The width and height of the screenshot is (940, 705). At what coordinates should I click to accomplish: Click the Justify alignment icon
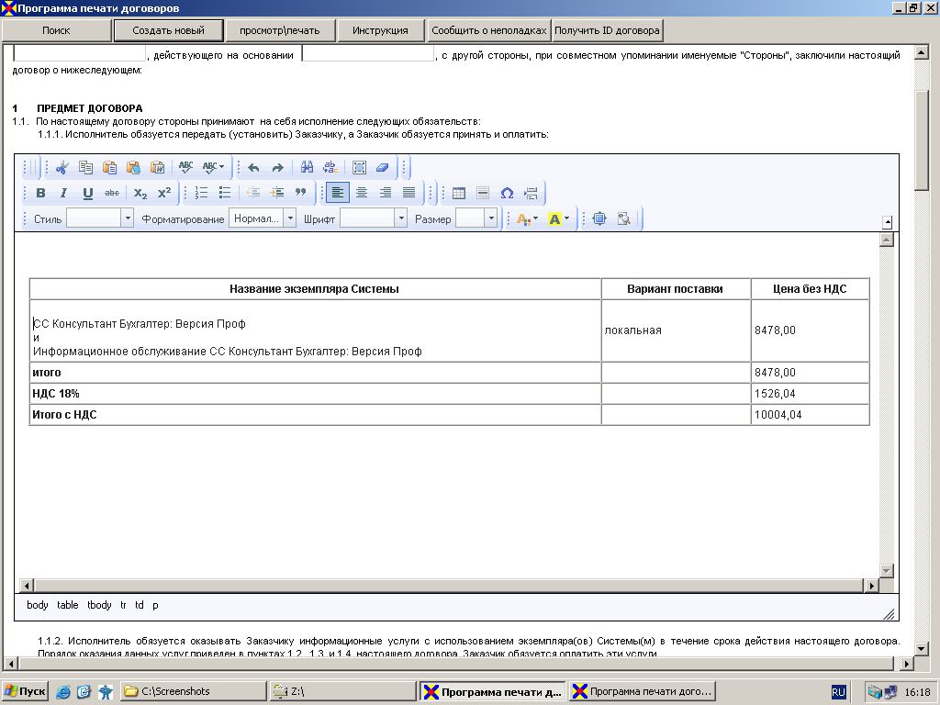408,193
